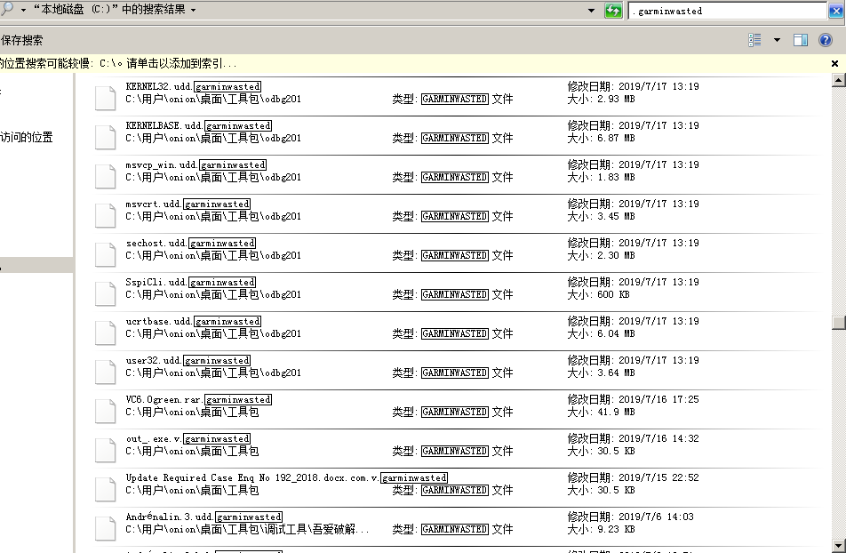Expand the search results location dropdown arrow
The image size is (846, 553).
pyautogui.click(x=193, y=11)
